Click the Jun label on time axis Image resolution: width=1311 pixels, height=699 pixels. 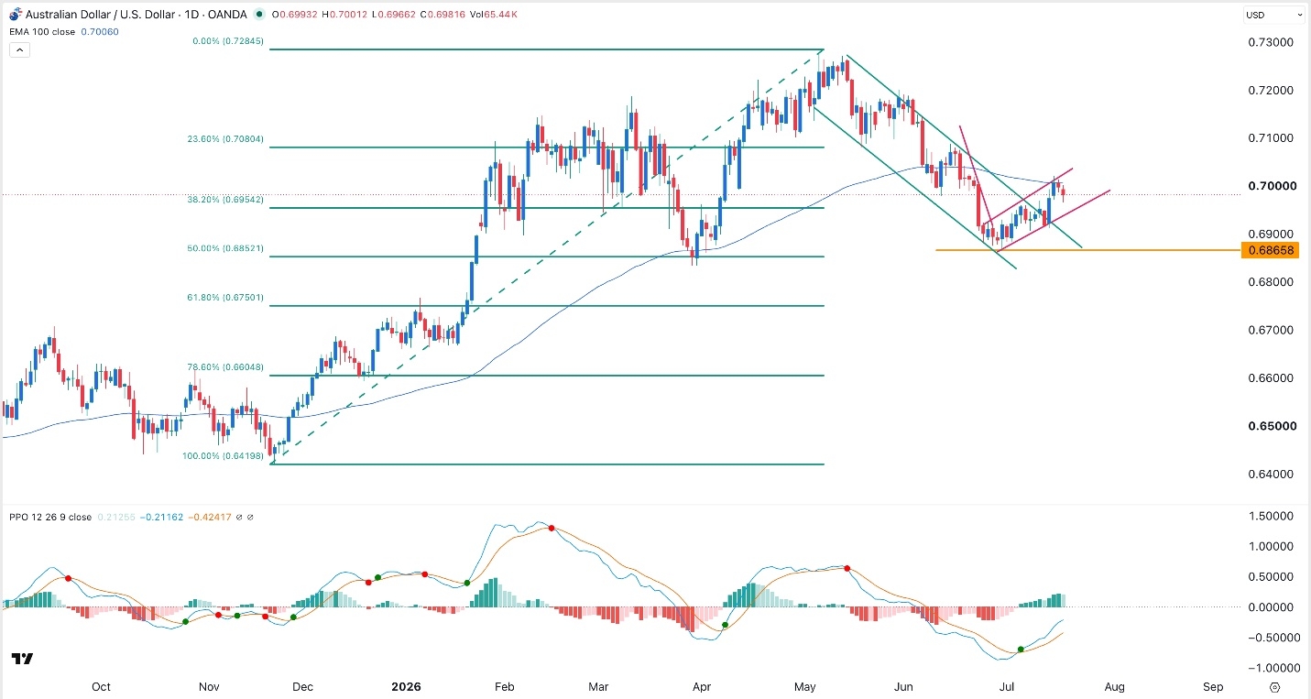(x=903, y=686)
